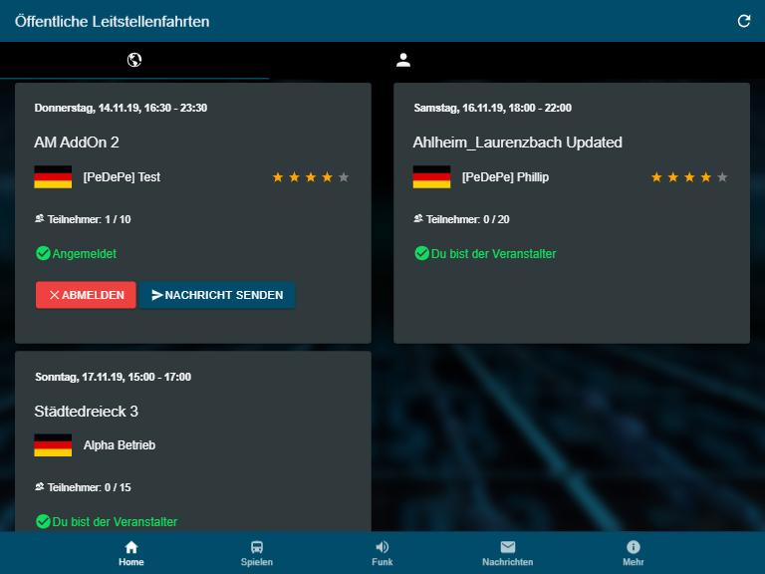
Task: Click the German flag next to [PeDePe] Phillip
Action: tap(431, 176)
